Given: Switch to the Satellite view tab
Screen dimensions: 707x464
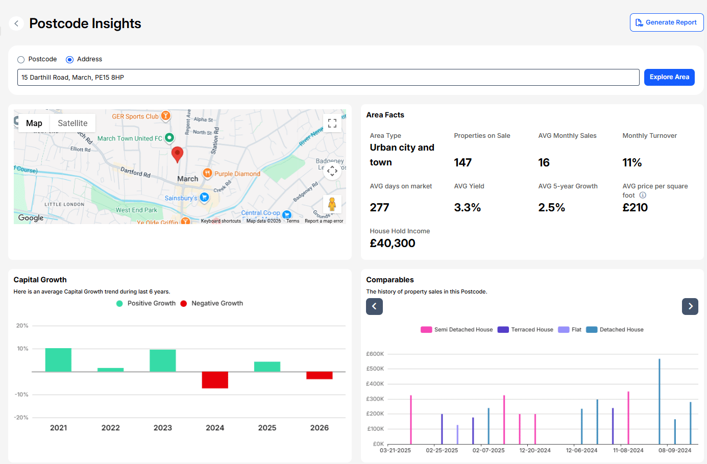Looking at the screenshot, I should [72, 123].
